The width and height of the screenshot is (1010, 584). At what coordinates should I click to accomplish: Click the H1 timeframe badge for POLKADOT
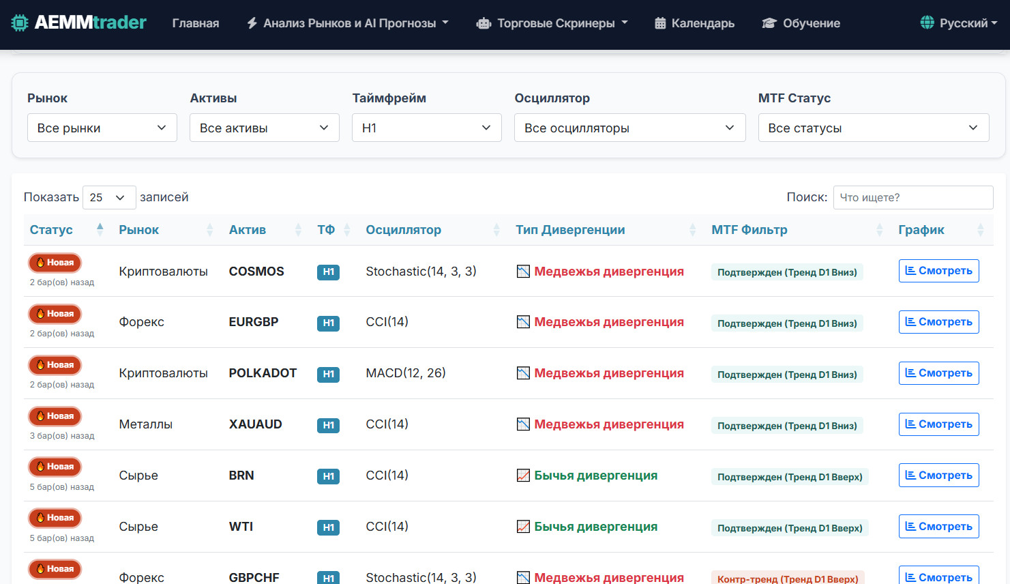[329, 375]
